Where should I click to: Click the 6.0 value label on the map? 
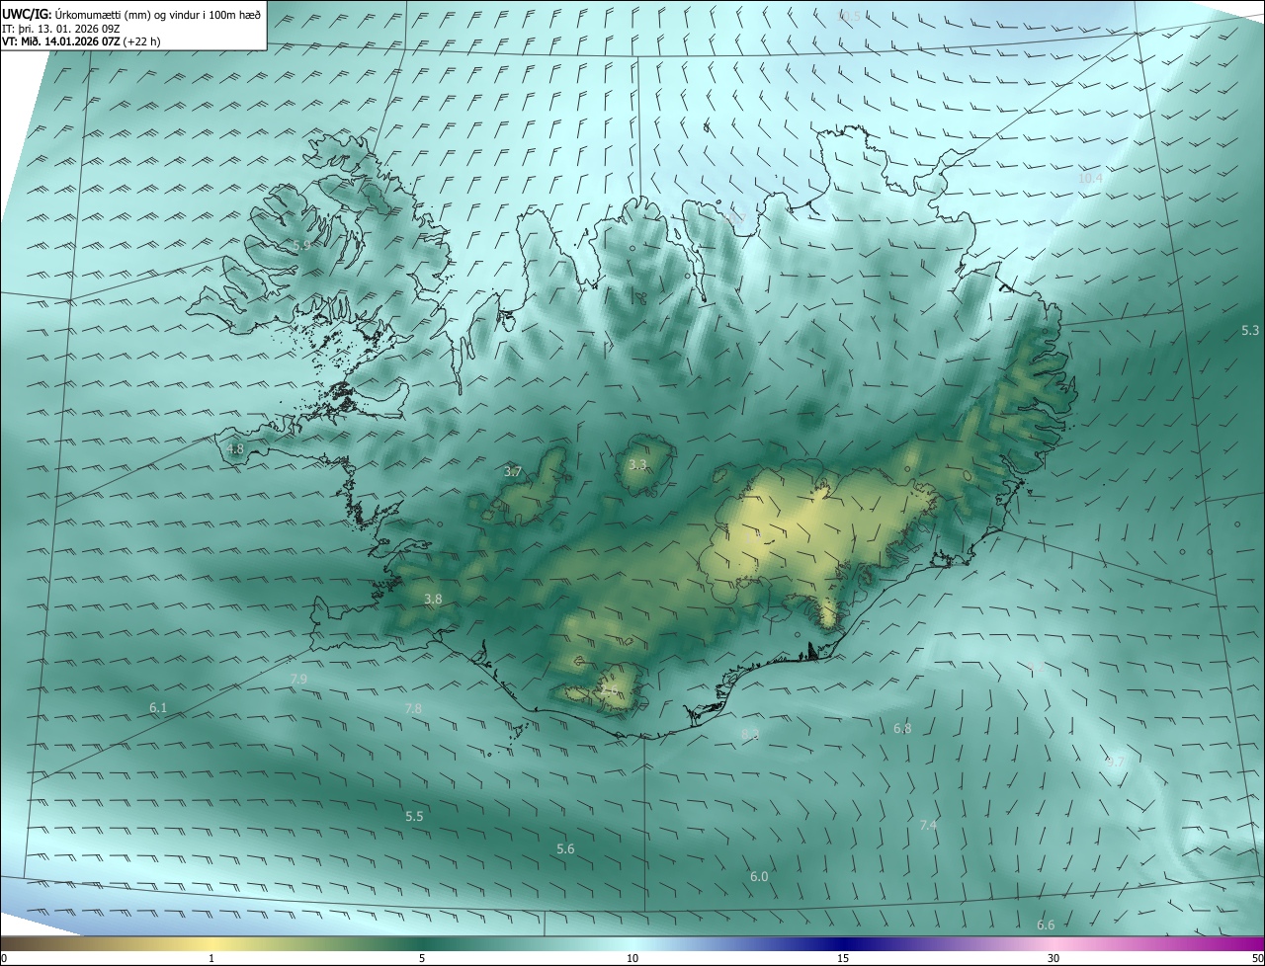pyautogui.click(x=759, y=876)
